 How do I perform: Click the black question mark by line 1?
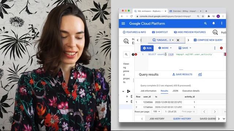tap(133, 55)
